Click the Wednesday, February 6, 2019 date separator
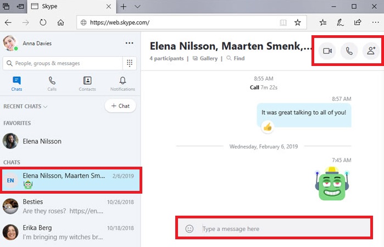The width and height of the screenshot is (384, 247). (264, 146)
